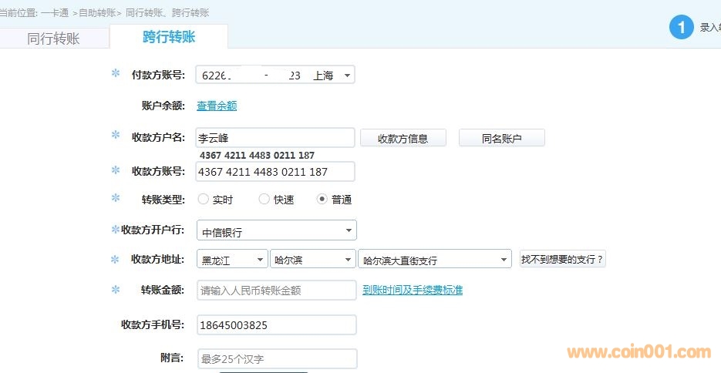Switch to the 同行转账 tab
The height and width of the screenshot is (373, 721).
click(53, 39)
